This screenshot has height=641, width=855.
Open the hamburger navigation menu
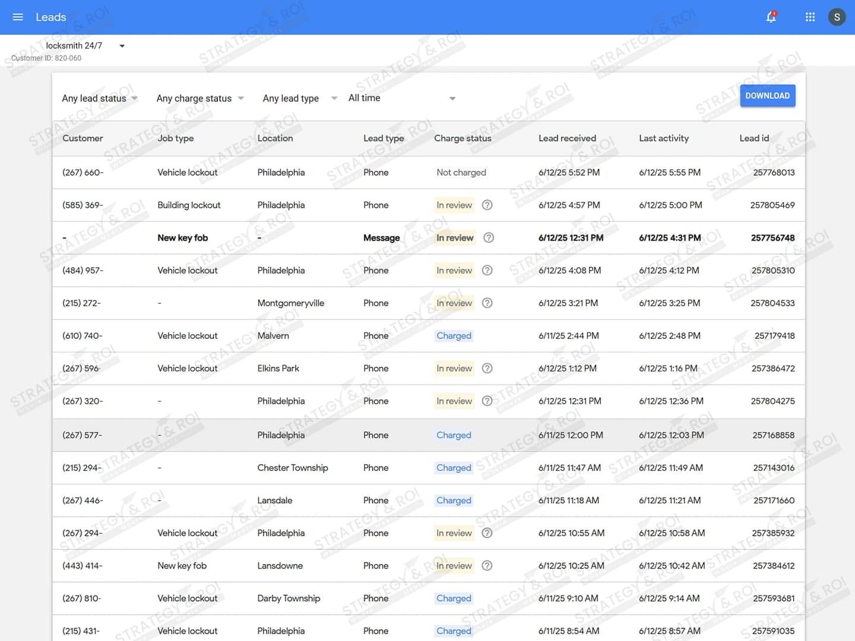point(18,17)
